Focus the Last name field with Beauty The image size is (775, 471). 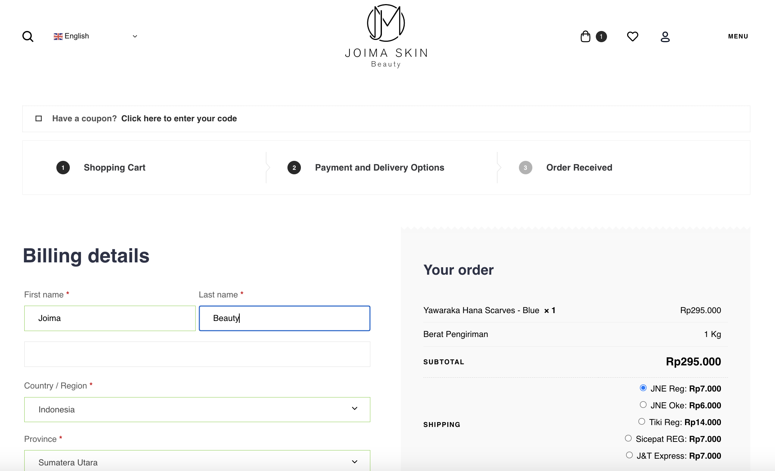pos(284,318)
